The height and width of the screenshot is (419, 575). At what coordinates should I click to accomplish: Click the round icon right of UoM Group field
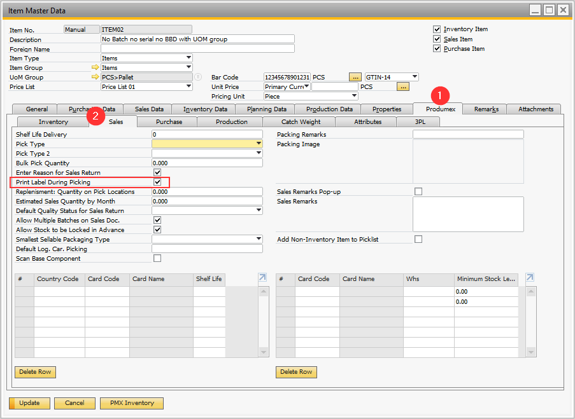[x=198, y=77]
